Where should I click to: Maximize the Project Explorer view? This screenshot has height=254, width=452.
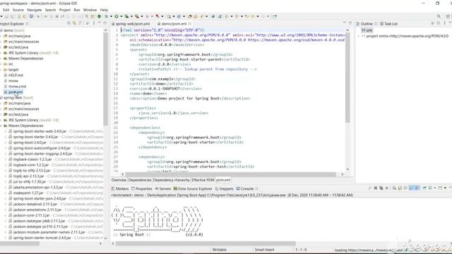point(105,23)
